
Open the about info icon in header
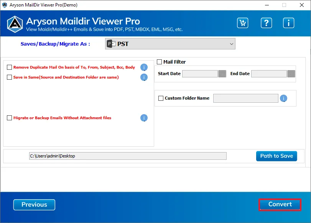tap(288, 23)
